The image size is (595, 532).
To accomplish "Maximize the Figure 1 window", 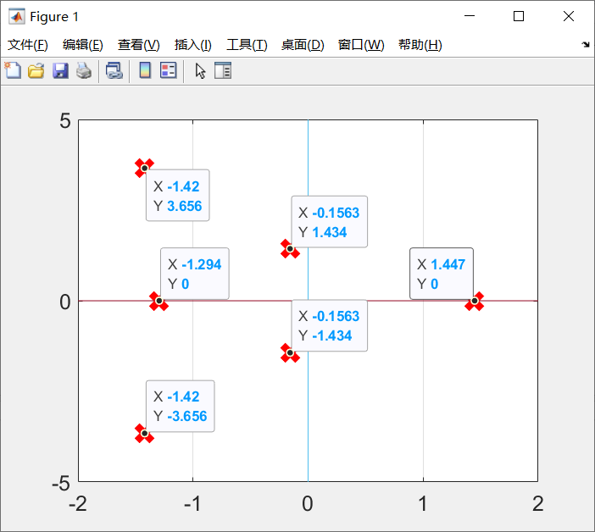I will coord(519,16).
